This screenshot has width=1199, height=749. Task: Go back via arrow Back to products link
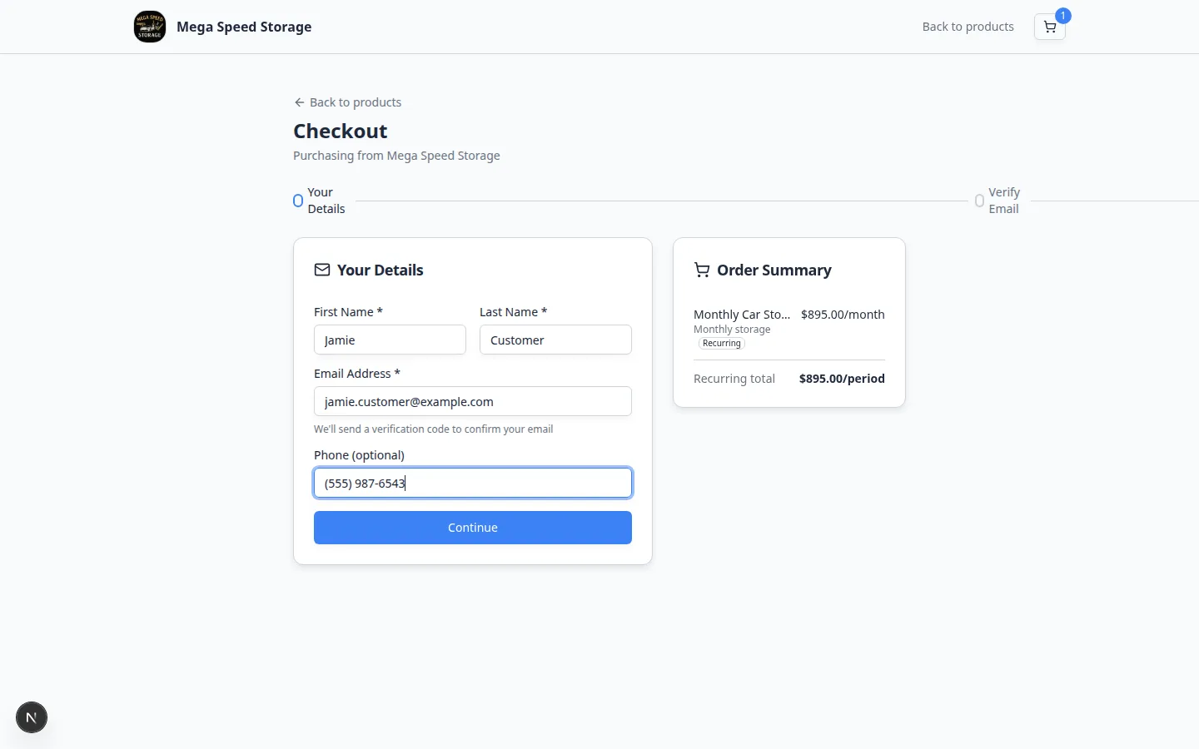click(x=348, y=102)
